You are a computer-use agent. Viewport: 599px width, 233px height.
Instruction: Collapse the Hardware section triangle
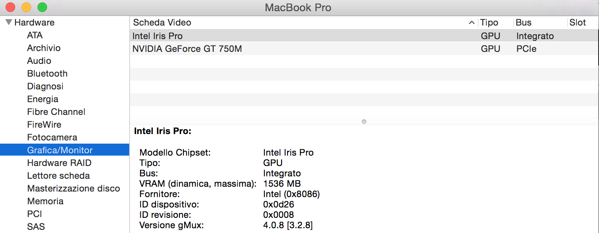click(x=9, y=22)
